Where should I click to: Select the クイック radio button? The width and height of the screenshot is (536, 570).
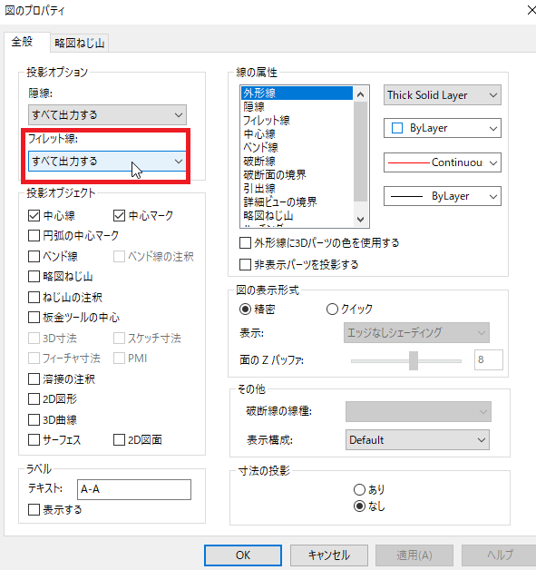(332, 310)
